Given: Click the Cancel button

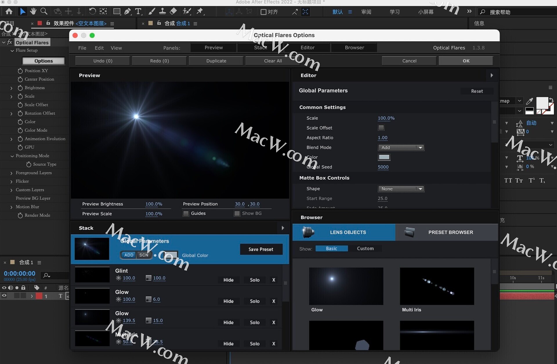Looking at the screenshot, I should tap(409, 61).
